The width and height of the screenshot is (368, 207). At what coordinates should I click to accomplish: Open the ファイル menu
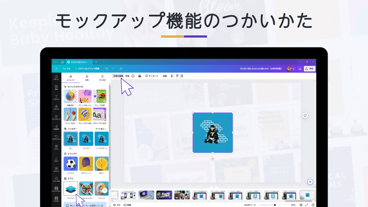(x=66, y=69)
